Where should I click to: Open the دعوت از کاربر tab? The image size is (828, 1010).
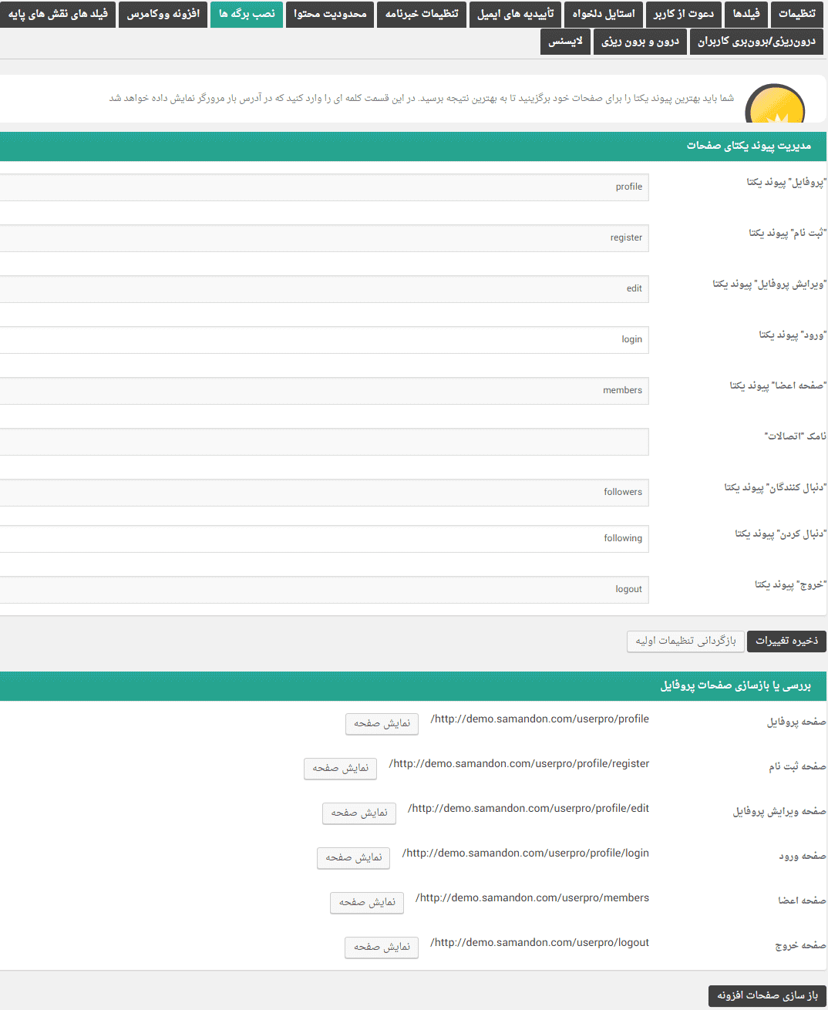pos(684,14)
